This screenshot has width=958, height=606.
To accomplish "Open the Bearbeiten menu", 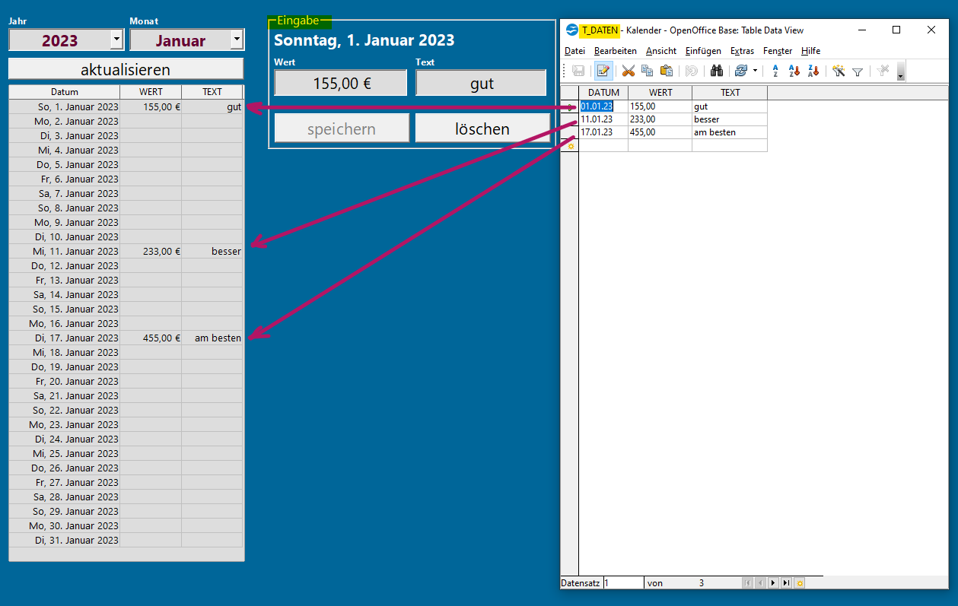I will point(615,51).
